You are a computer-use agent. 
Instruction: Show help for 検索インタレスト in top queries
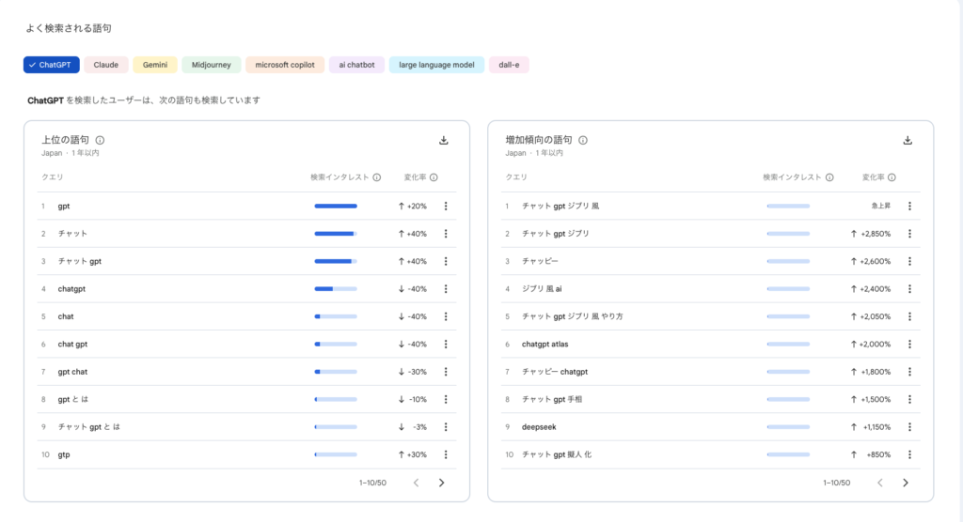[x=376, y=177]
